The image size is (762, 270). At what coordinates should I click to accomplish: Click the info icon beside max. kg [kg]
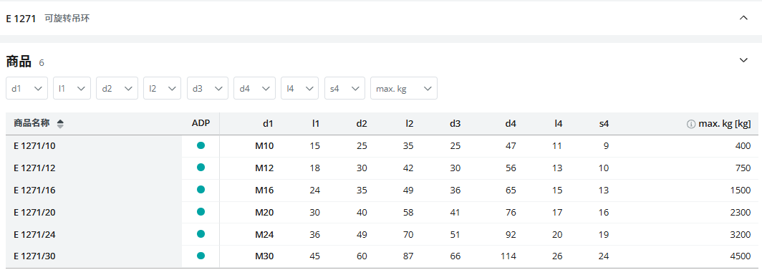690,125
